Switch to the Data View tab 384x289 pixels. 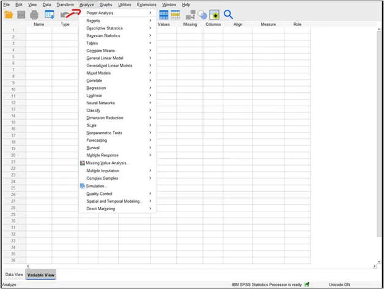14,275
